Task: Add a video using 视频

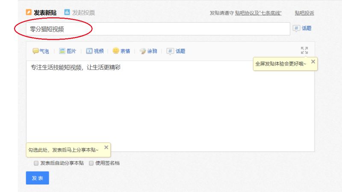Action: 94,51
